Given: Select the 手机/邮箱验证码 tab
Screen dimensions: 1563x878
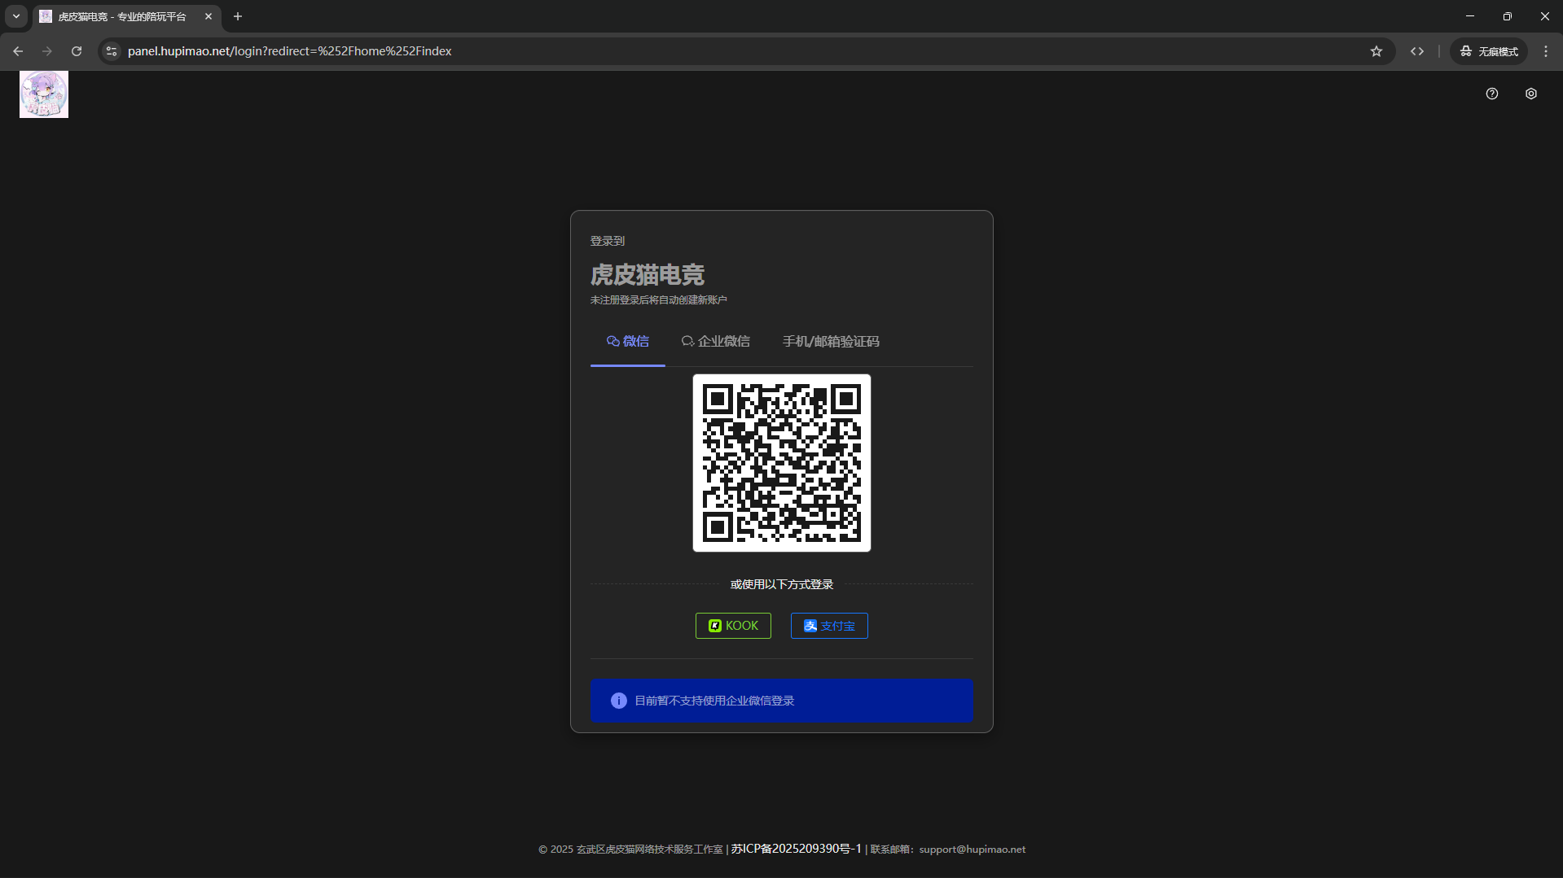Looking at the screenshot, I should tap(830, 342).
